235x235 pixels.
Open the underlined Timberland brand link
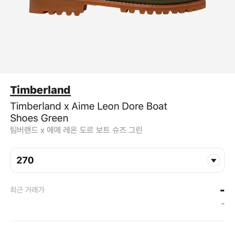click(x=40, y=90)
